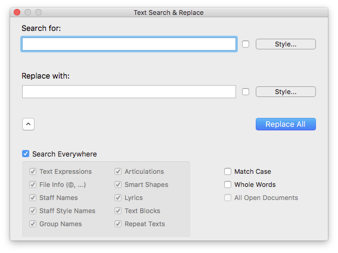Viewport: 338px width, 253px height.
Task: Toggle the File Info checkbox
Action: click(x=33, y=185)
